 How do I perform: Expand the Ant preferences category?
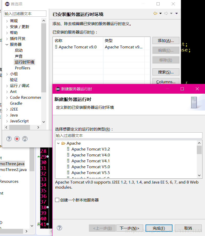pos(7,92)
